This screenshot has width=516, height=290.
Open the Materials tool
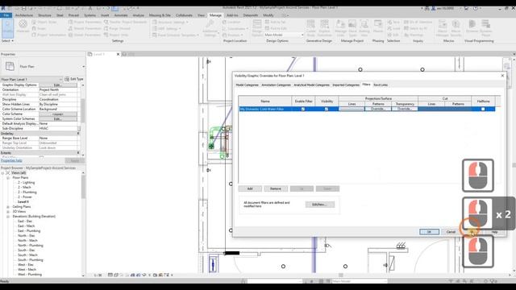pos(23,27)
